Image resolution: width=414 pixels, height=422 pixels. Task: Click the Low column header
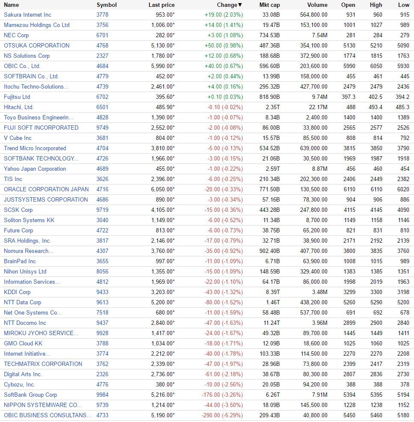pyautogui.click(x=403, y=5)
